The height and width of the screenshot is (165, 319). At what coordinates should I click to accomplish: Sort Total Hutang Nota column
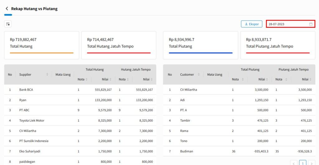(87, 79)
